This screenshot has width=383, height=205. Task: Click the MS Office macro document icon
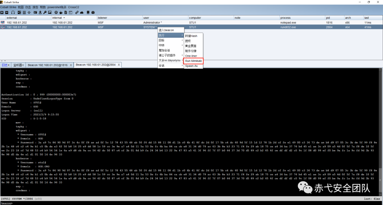(x=66, y=12)
